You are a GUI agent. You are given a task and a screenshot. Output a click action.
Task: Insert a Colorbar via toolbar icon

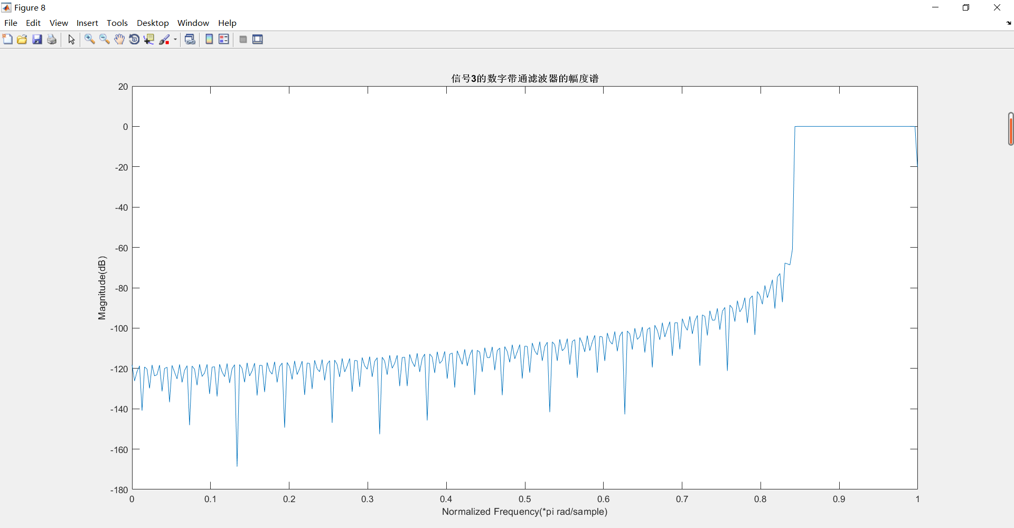click(209, 40)
